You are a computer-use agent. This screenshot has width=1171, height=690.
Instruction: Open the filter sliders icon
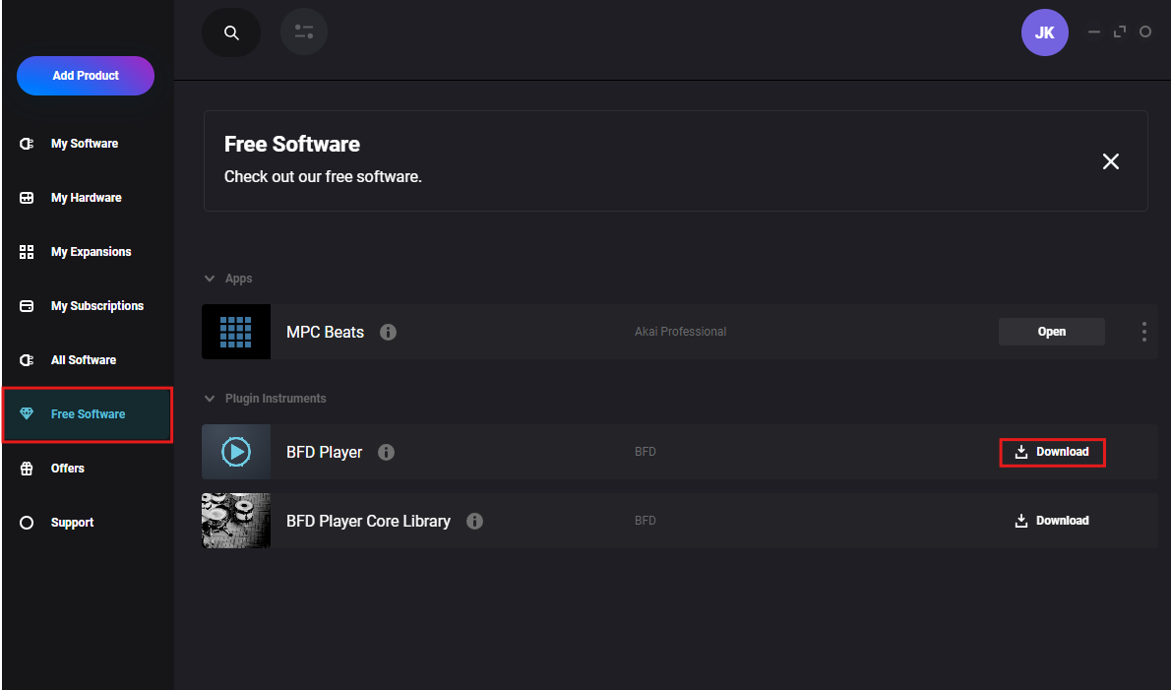coord(304,31)
